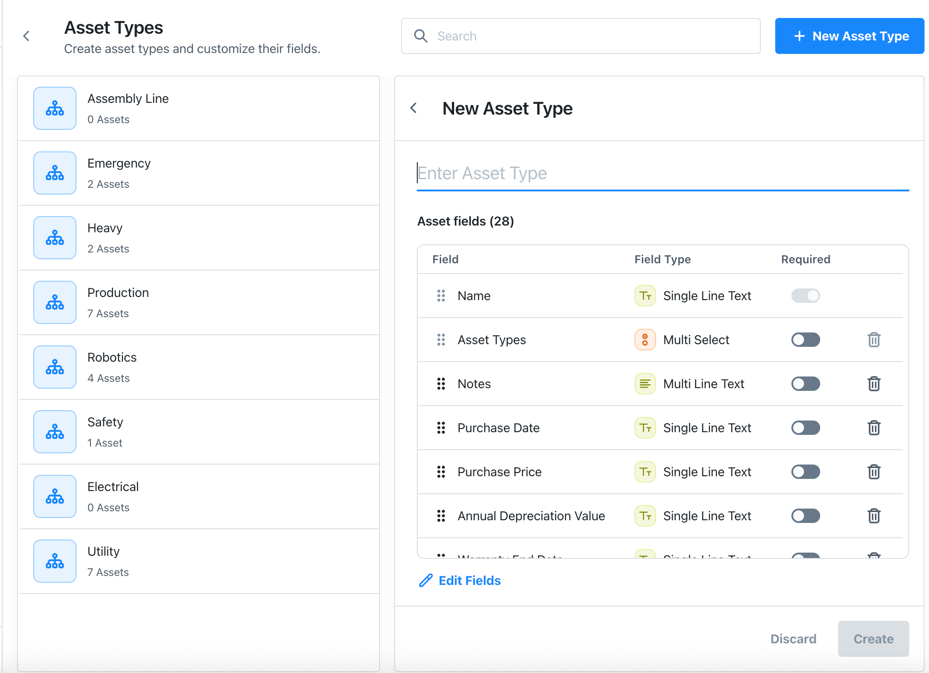This screenshot has width=929, height=673.
Task: Click the Field Type column header
Action: pos(662,259)
